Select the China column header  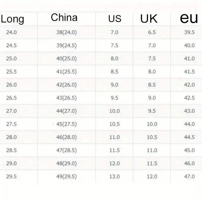[x=64, y=18]
